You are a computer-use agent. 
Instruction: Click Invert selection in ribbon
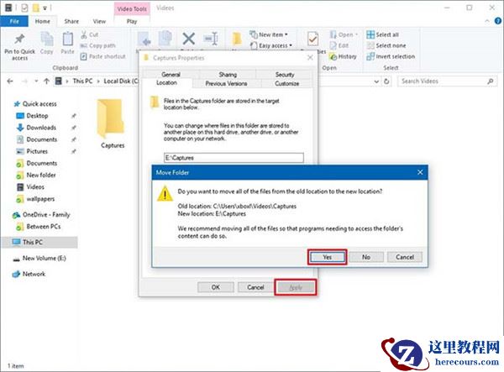tap(391, 56)
